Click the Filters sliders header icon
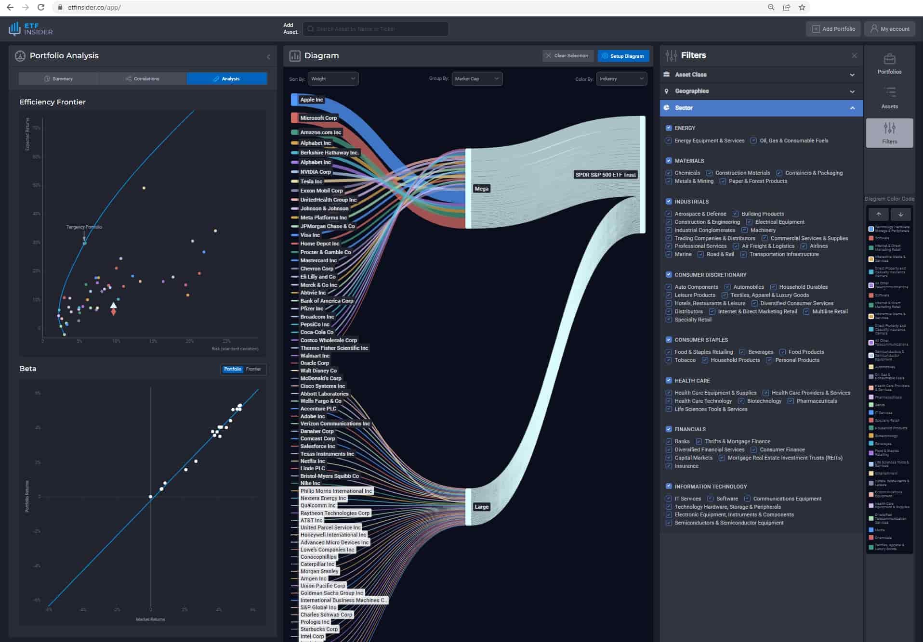 (671, 55)
